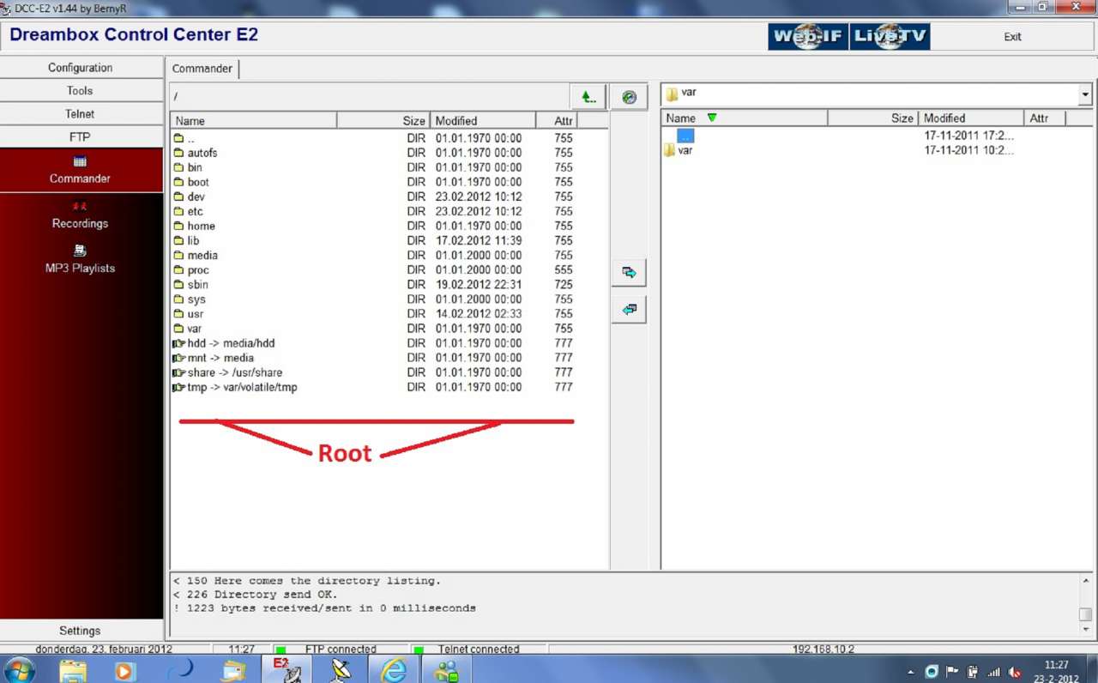Expand the local var path dropdown

(1085, 94)
